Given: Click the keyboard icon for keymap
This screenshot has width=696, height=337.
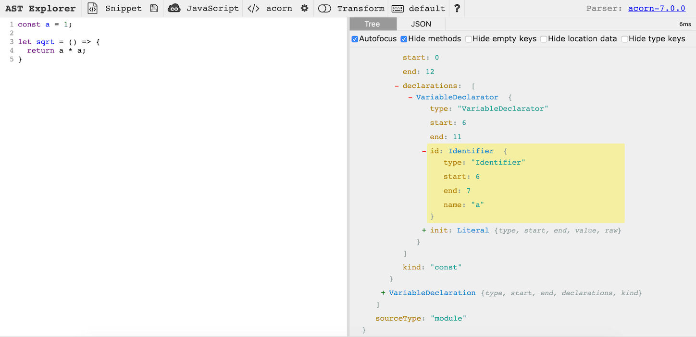Looking at the screenshot, I should (398, 8).
